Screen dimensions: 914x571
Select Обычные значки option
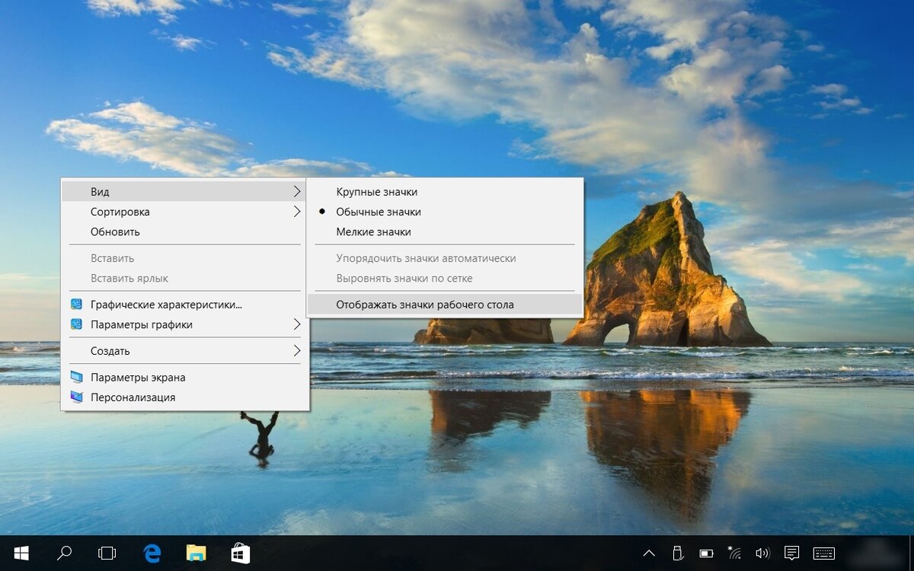tap(445, 212)
